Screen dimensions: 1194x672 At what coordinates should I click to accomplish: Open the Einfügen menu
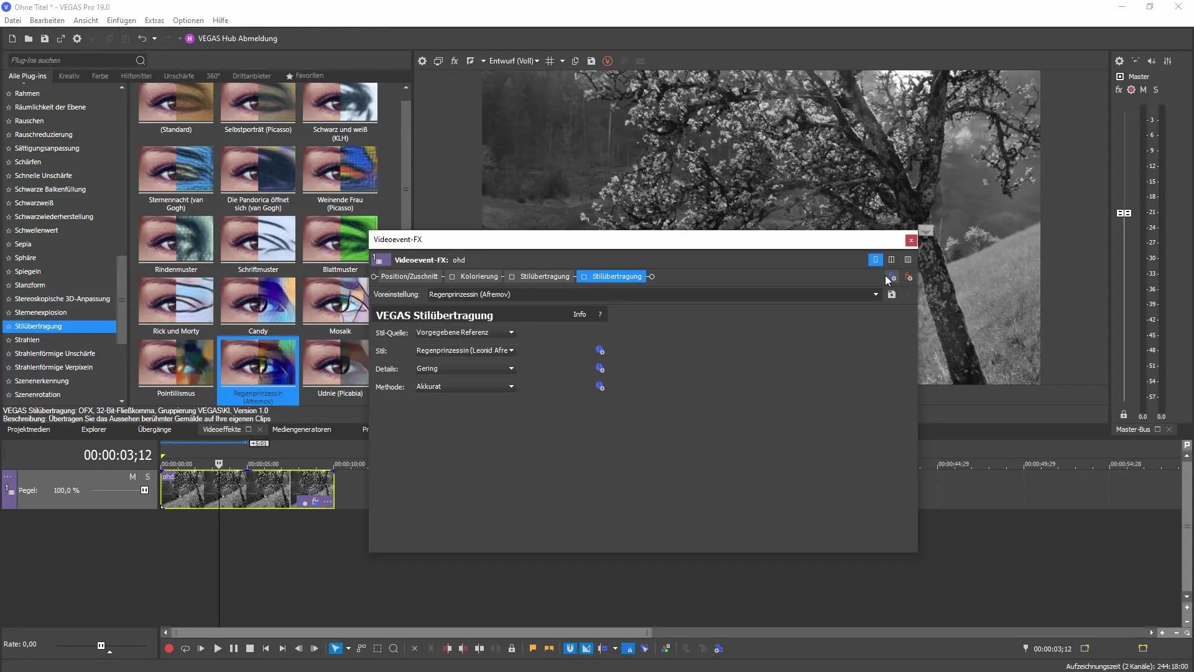coord(121,21)
